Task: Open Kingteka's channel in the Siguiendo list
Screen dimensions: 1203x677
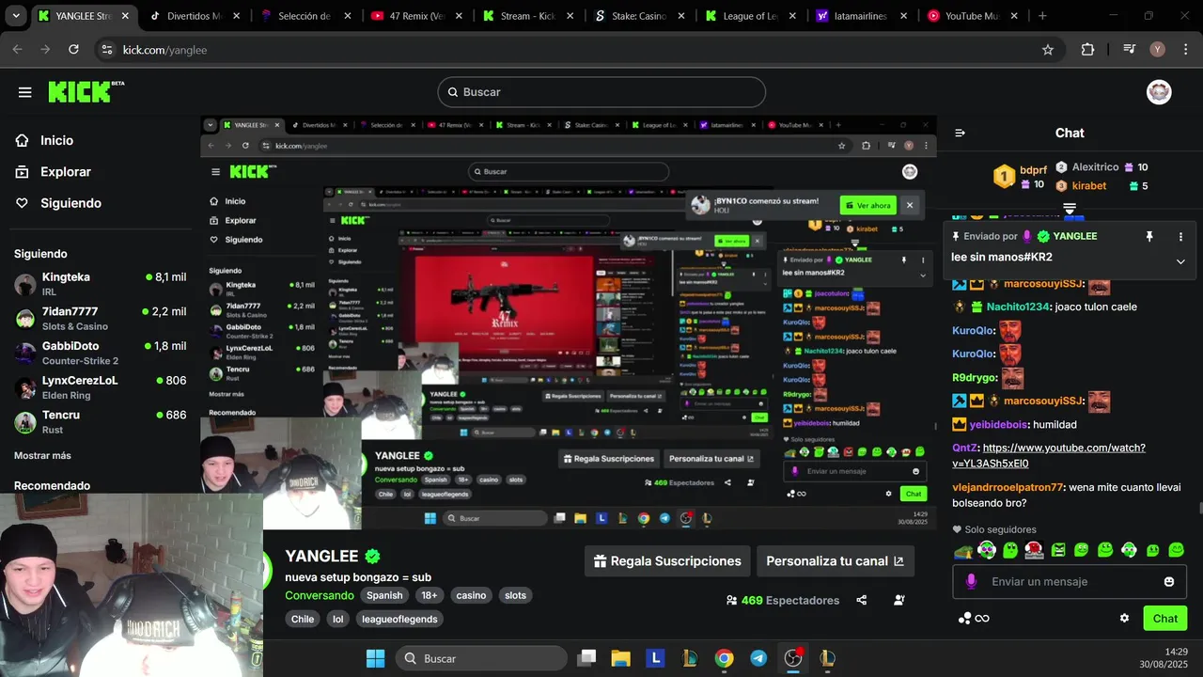Action: click(100, 284)
